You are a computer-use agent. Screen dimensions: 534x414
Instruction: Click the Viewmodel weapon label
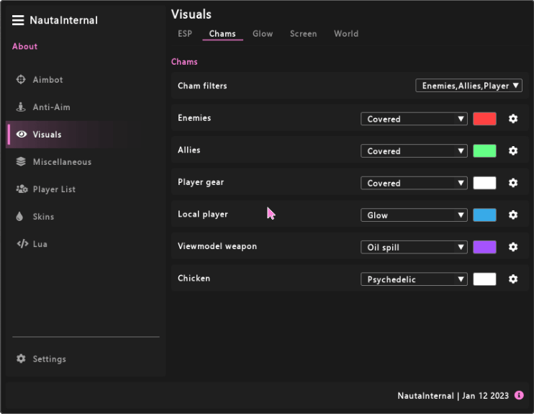[x=217, y=246]
